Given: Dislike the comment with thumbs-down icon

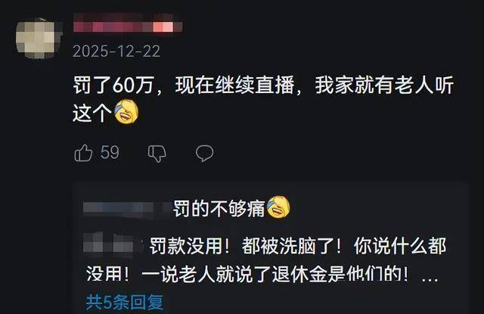Looking at the screenshot, I should click(157, 153).
